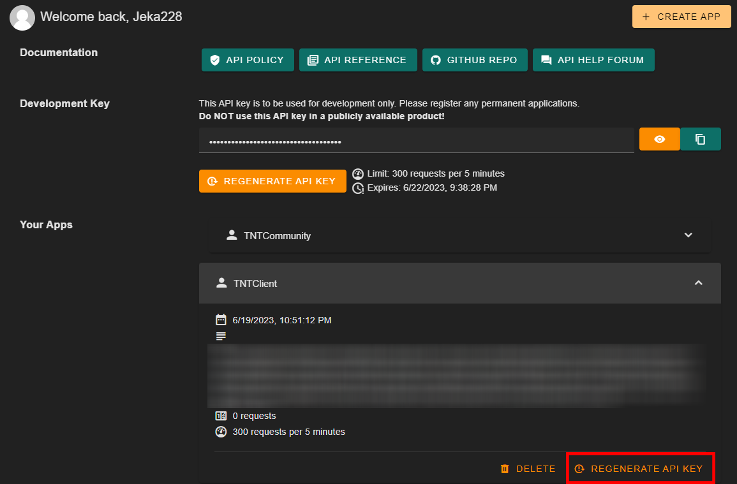This screenshot has width=737, height=484.
Task: Regenerate the TNTClient API key
Action: [x=641, y=469]
